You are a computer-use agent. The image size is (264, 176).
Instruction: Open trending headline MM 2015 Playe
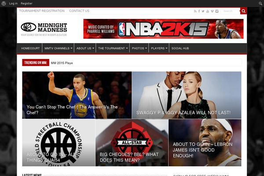(62, 63)
